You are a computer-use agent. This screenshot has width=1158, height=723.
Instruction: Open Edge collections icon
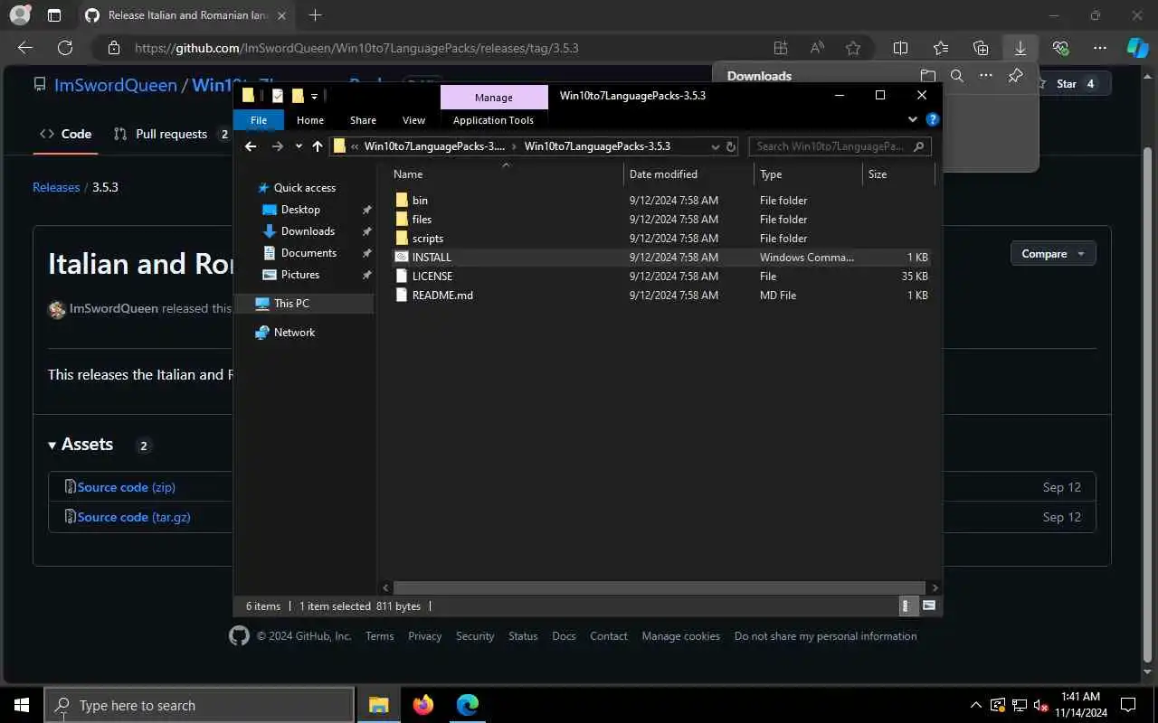(981, 48)
